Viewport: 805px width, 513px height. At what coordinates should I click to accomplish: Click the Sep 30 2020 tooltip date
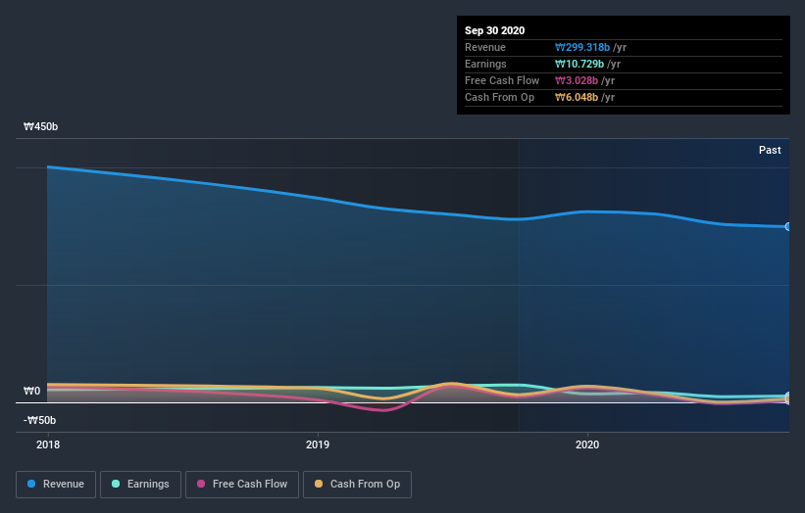(494, 30)
